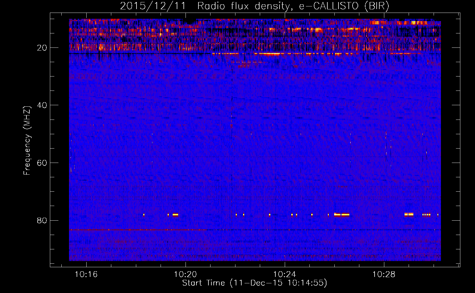Click the 80 frequency tick label
Image resolution: width=475 pixels, height=293 pixels.
point(42,220)
